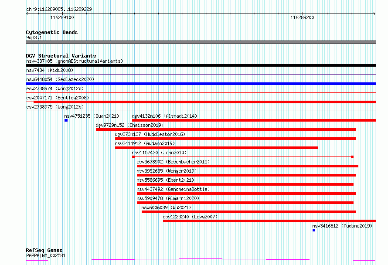
Task: Click the right arrow of the coordinate ruler
Action: 374,14
